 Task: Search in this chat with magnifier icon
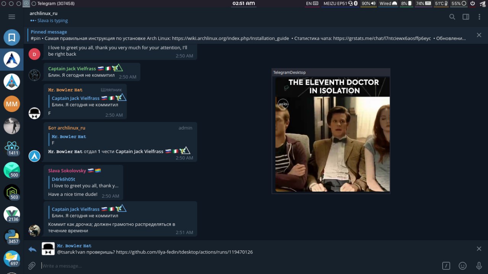(x=452, y=17)
